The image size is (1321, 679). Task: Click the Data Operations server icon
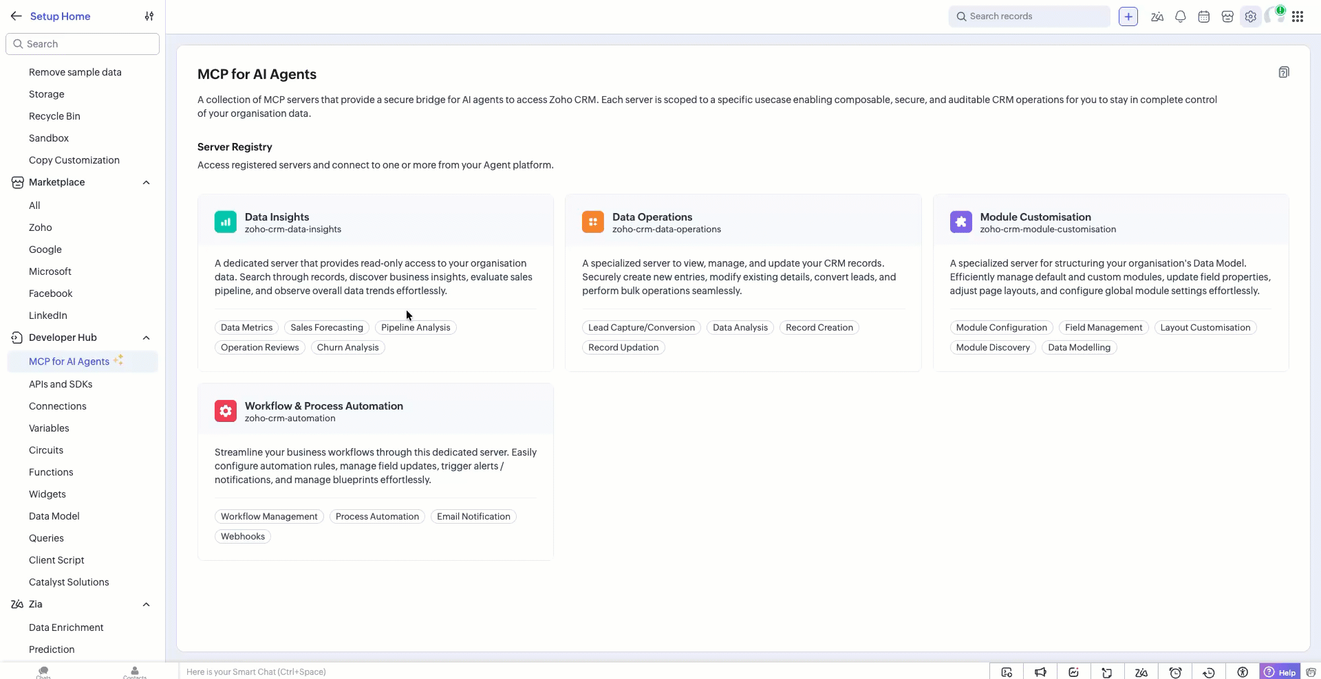[x=593, y=222]
